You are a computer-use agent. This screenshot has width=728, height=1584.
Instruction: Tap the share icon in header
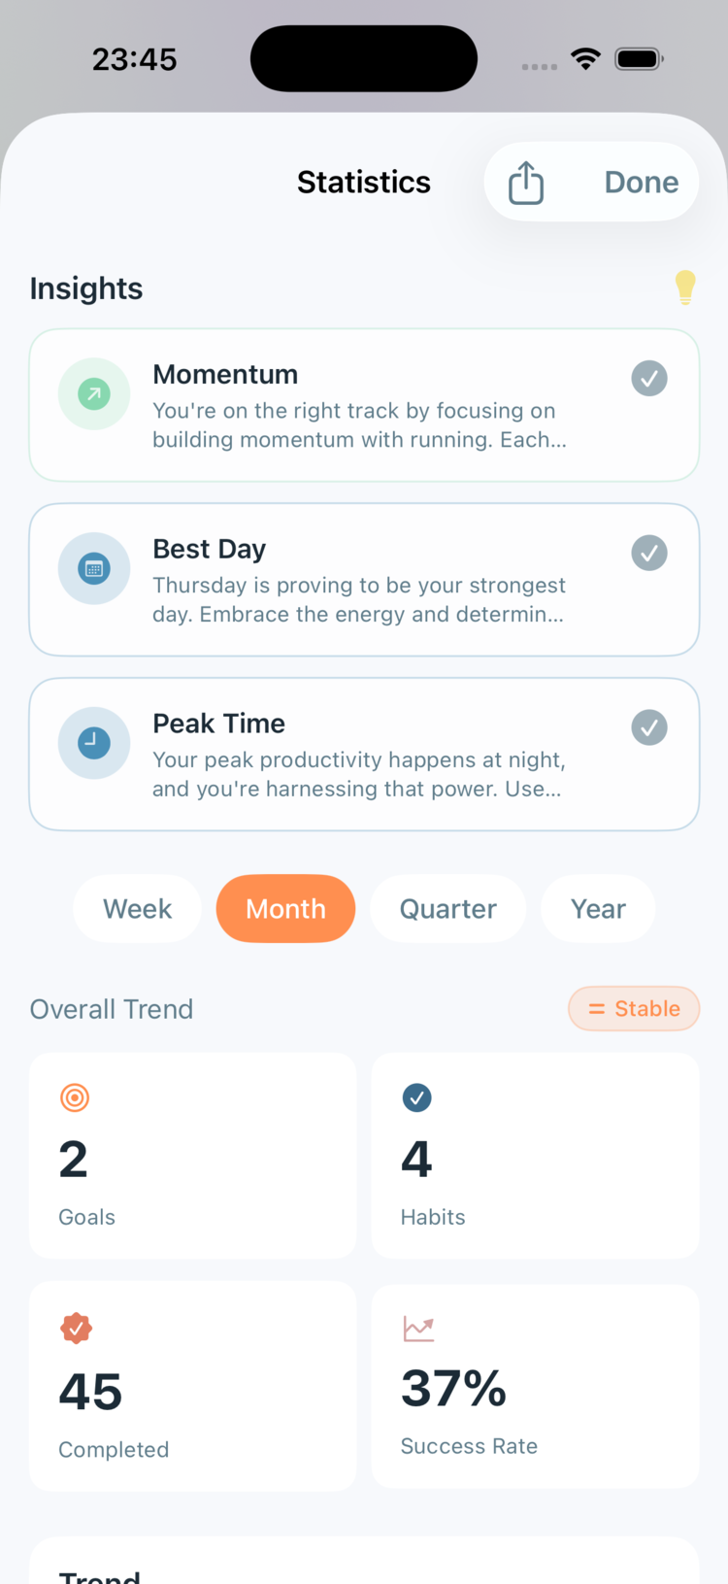pyautogui.click(x=526, y=183)
